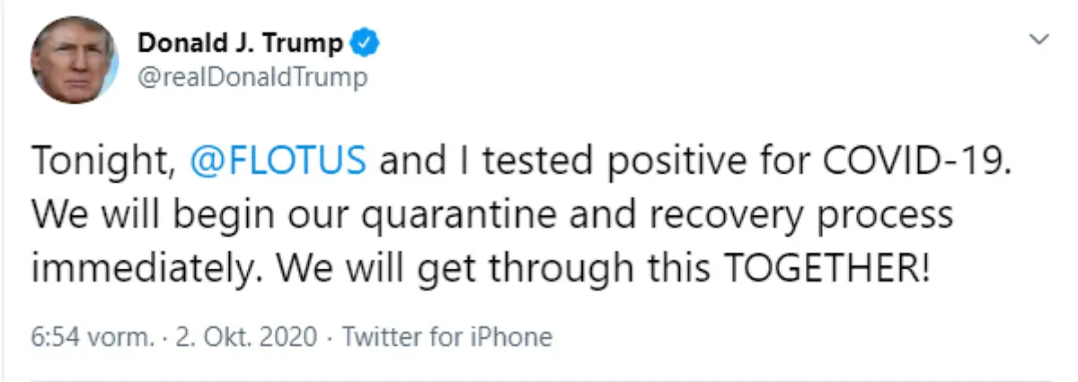The height and width of the screenshot is (382, 1078).
Task: Open the Twitter for iPhone source link
Action: (x=447, y=337)
